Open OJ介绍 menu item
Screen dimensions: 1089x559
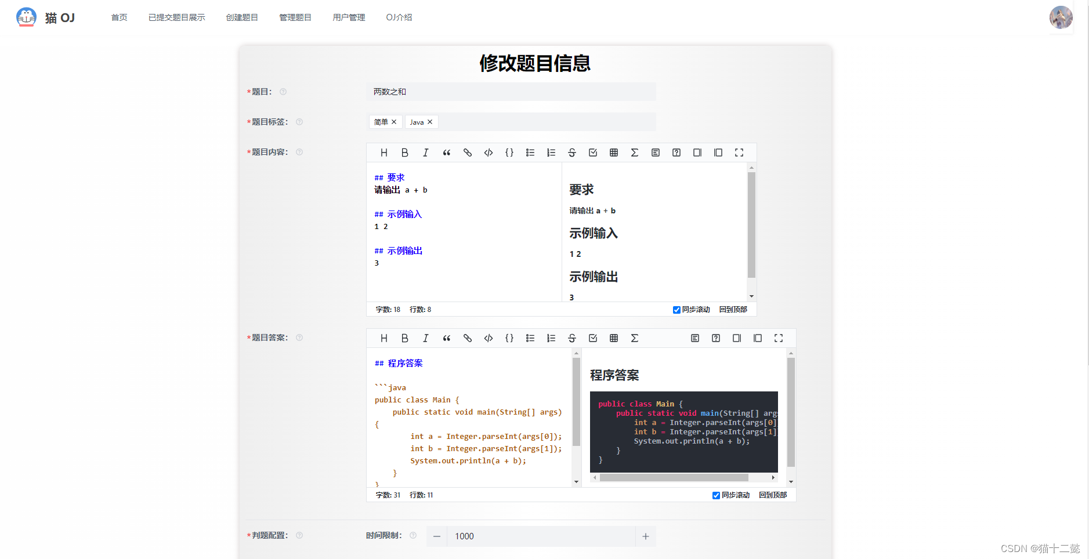399,17
